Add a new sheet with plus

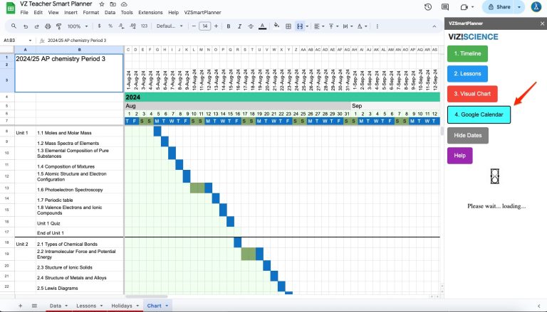point(20,306)
